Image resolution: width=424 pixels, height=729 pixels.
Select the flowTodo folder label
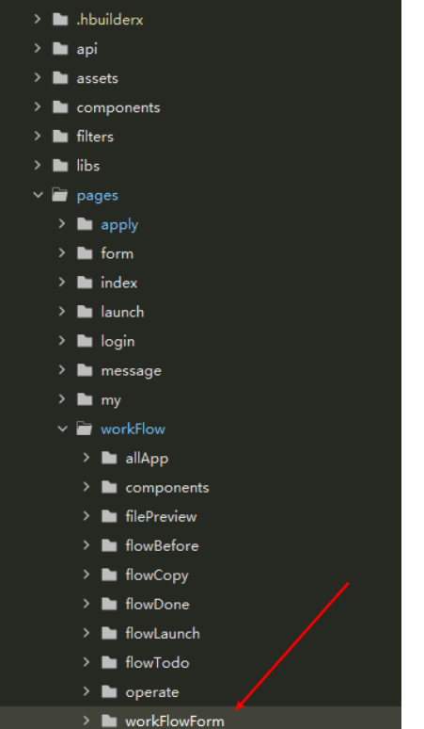tap(157, 662)
